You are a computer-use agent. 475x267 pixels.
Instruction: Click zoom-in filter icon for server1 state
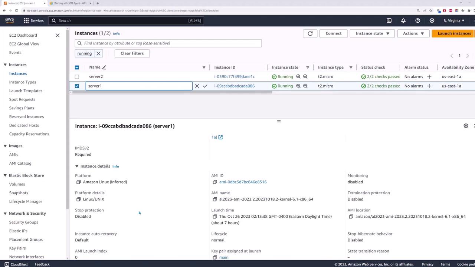click(298, 86)
